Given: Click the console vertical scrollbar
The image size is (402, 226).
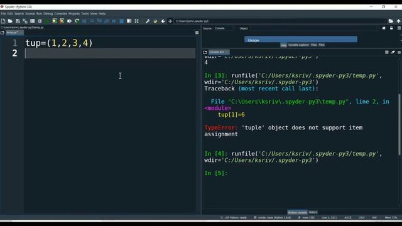Looking at the screenshot, I should [399, 124].
